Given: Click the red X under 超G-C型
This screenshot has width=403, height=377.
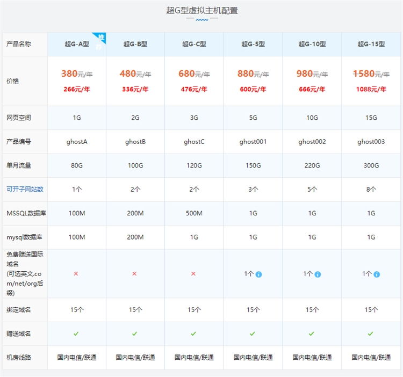Looking at the screenshot, I should click(193, 274).
